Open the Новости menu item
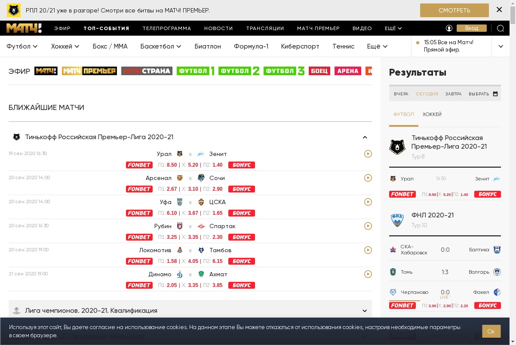Viewport: 516px width, 345px height. pos(218,28)
